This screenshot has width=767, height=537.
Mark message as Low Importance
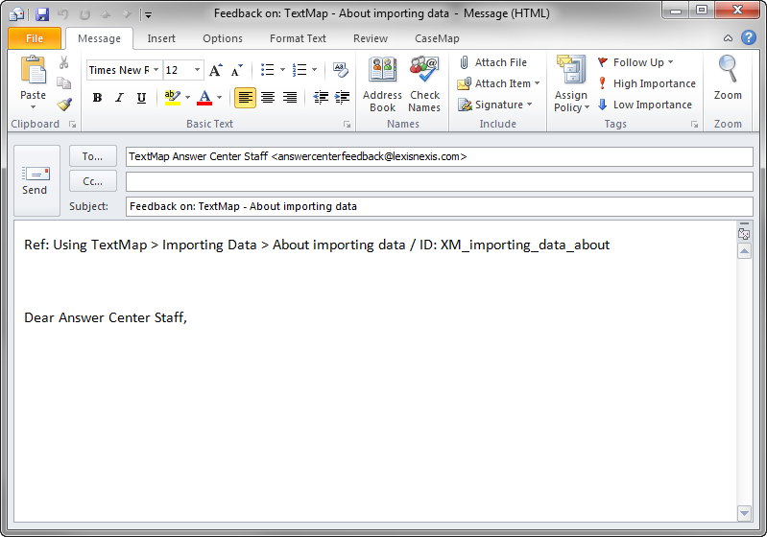[645, 105]
